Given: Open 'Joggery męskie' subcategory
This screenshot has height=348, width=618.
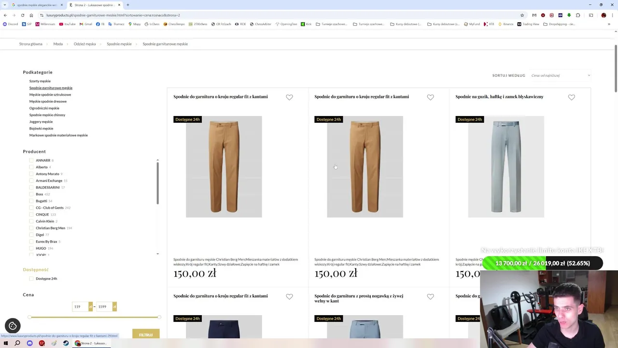Looking at the screenshot, I should click(41, 122).
